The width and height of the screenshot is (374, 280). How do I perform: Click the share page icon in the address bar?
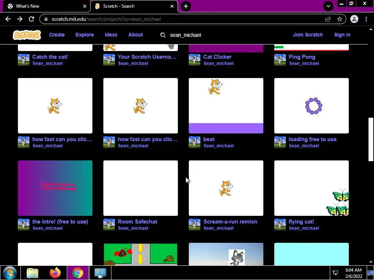click(x=328, y=19)
